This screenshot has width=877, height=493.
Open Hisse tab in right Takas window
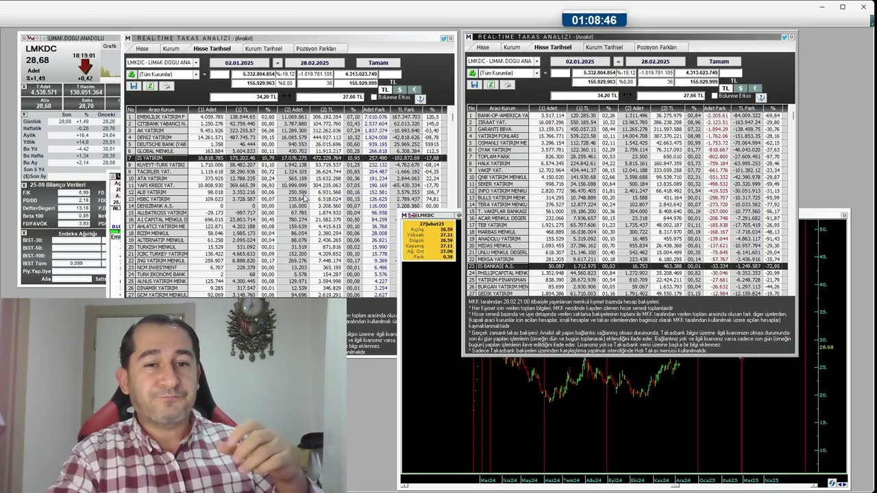pyautogui.click(x=483, y=47)
